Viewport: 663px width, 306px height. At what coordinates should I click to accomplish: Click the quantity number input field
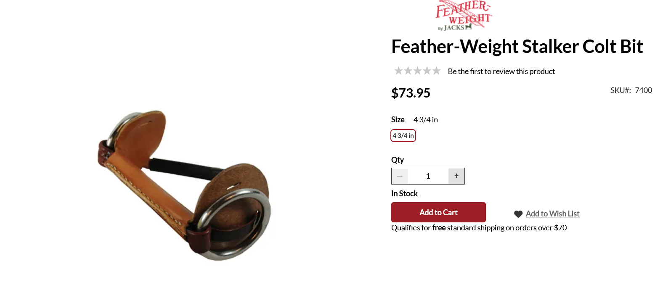pyautogui.click(x=428, y=176)
